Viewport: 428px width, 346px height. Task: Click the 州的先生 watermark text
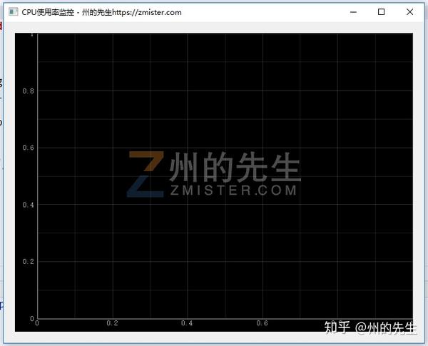click(235, 167)
